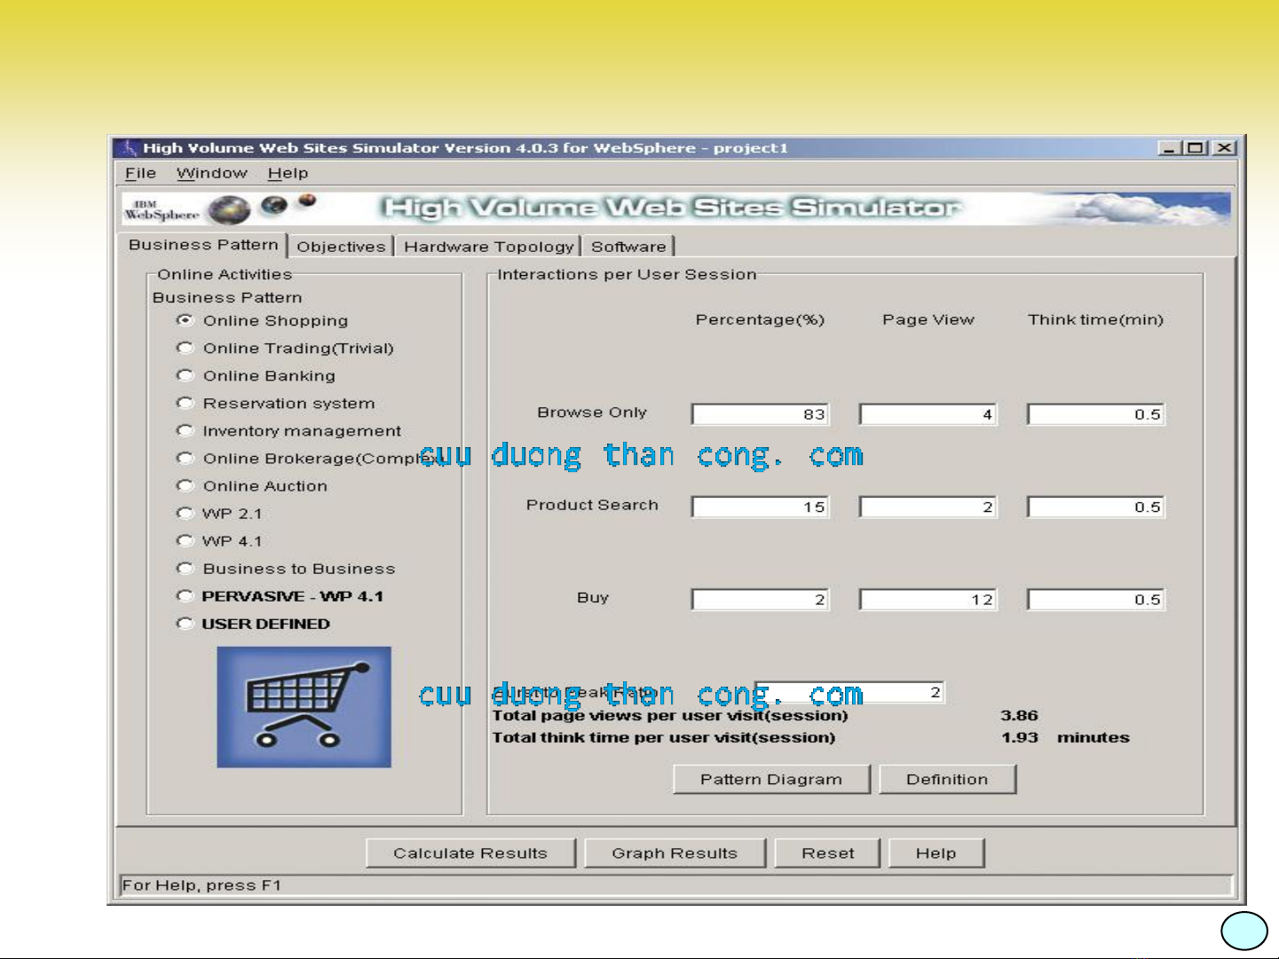Close the simulator window
This screenshot has height=959, width=1279.
click(x=1224, y=148)
